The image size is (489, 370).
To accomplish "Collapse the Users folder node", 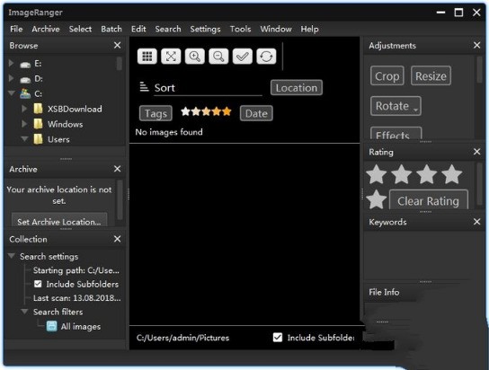I will [x=24, y=138].
